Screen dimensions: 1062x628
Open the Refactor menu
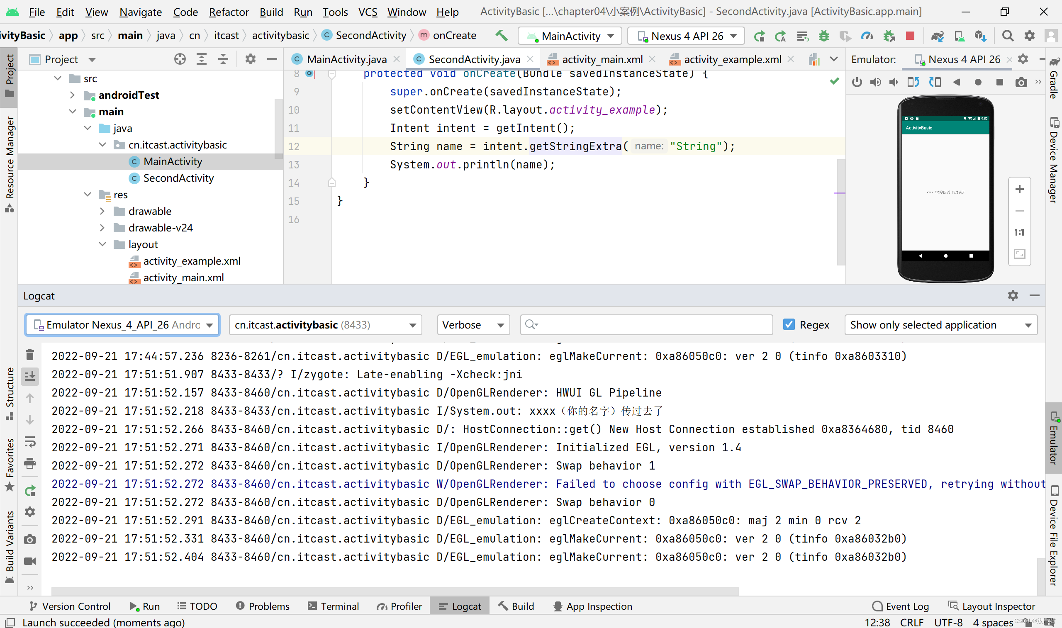(229, 12)
